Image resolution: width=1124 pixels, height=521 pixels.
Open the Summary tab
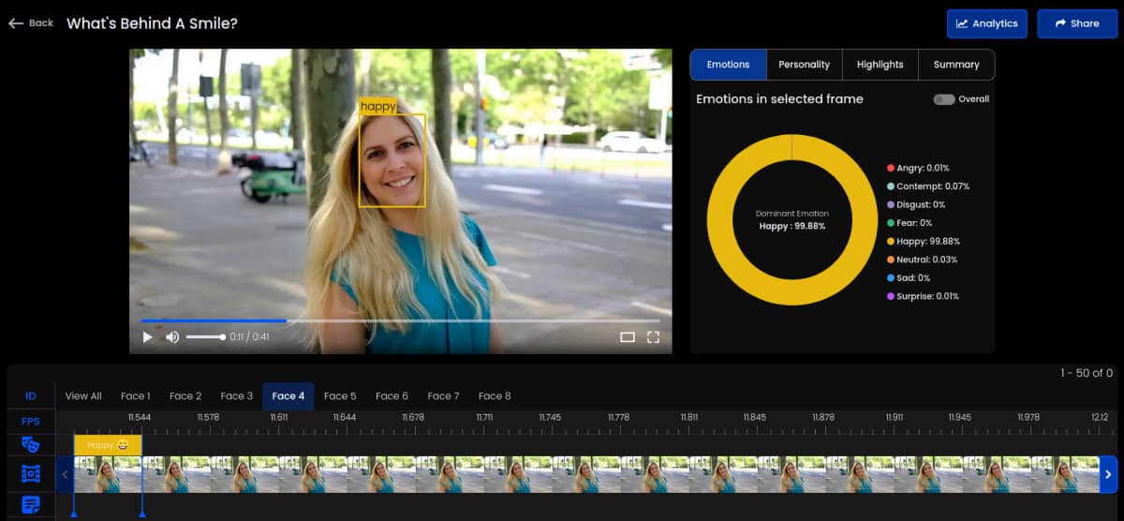click(956, 65)
